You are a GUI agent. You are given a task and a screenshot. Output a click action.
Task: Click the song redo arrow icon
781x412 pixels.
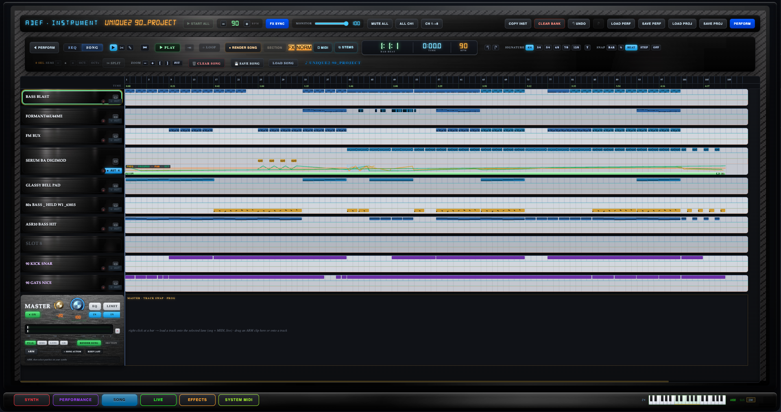(x=496, y=48)
